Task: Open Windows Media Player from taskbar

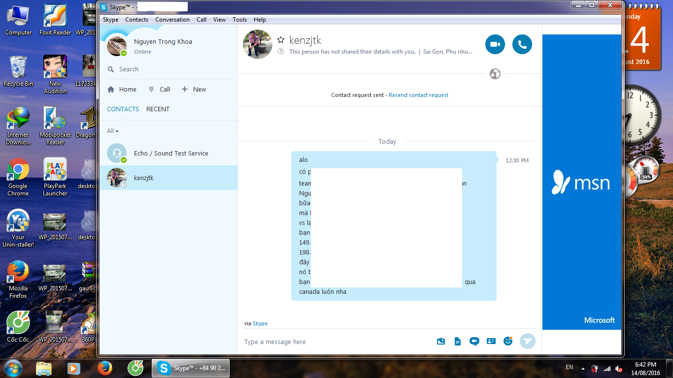Action: [73, 368]
